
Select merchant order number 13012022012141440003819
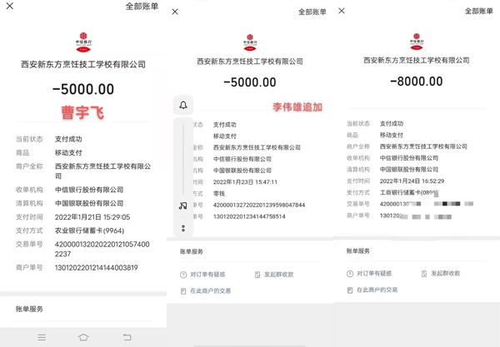click(97, 268)
